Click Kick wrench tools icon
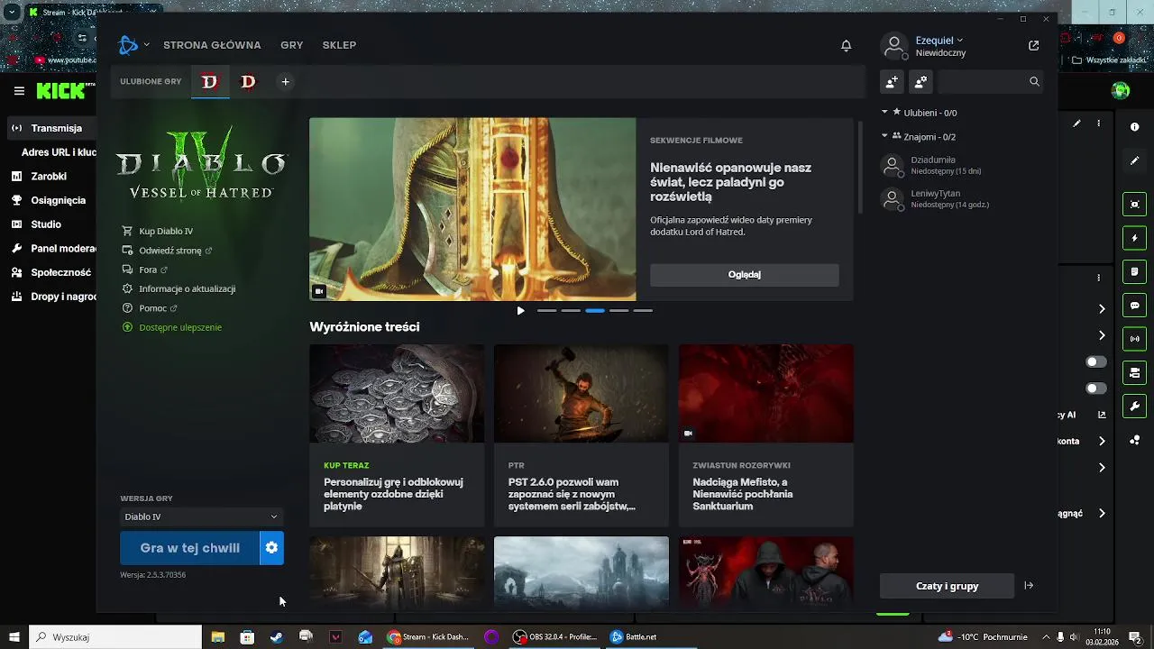The width and height of the screenshot is (1154, 649). [x=1135, y=407]
